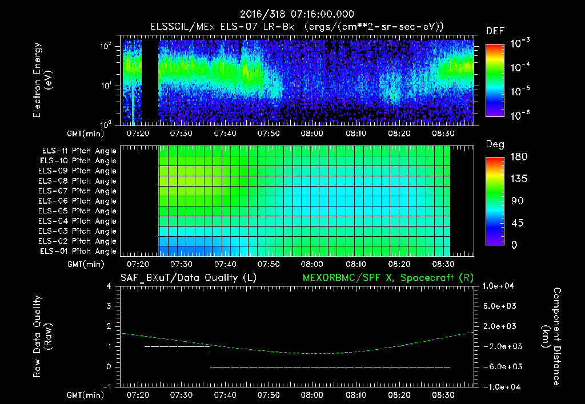Select the ELS-11 Pitch Angle row label
585x404 pixels.
(x=79, y=151)
